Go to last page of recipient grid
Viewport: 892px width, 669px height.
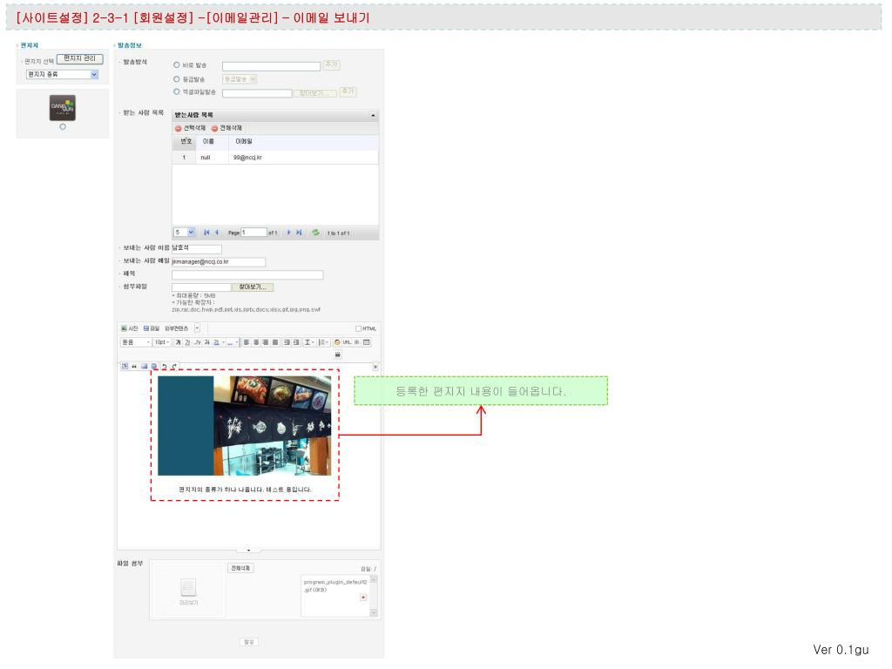point(299,232)
